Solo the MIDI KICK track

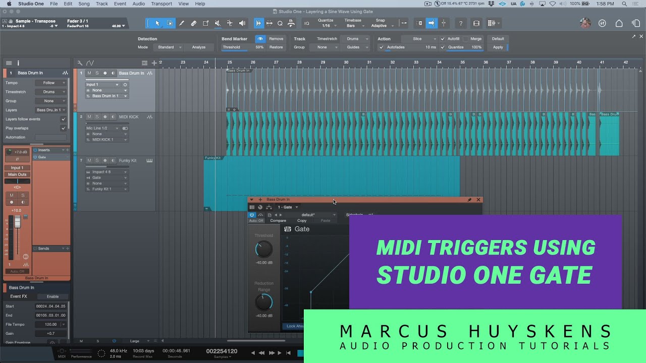97,117
